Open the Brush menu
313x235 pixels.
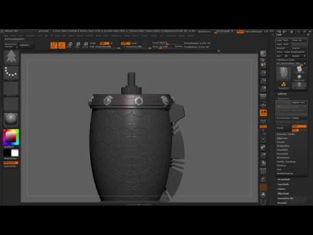pyautogui.click(x=13, y=36)
